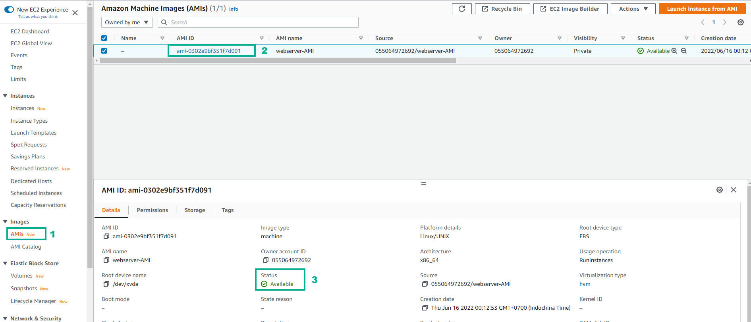Collapse the Instances sidebar section
Image resolution: width=751 pixels, height=322 pixels.
[x=5, y=96]
